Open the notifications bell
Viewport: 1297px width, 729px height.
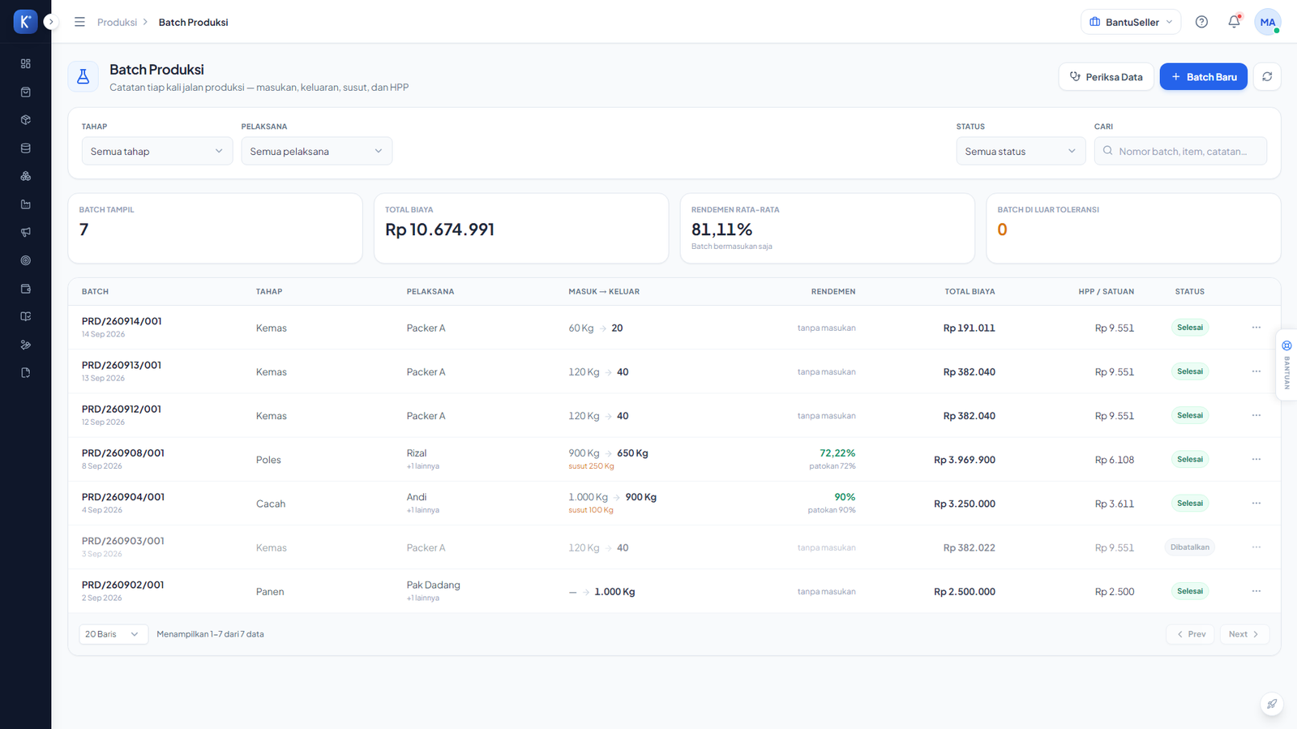[1234, 22]
